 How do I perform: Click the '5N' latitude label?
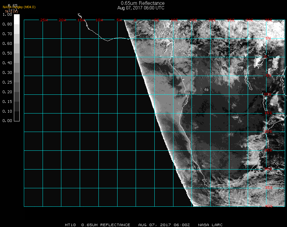coord(268,38)
